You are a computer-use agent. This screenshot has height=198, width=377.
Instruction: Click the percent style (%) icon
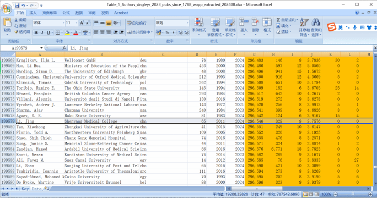click(x=168, y=32)
